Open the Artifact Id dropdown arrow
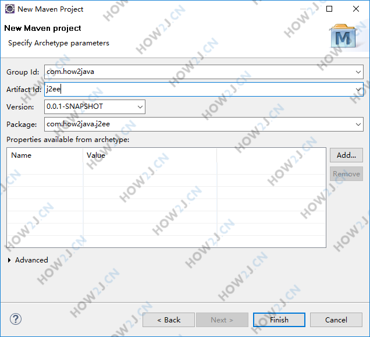370x337 pixels. (x=358, y=89)
